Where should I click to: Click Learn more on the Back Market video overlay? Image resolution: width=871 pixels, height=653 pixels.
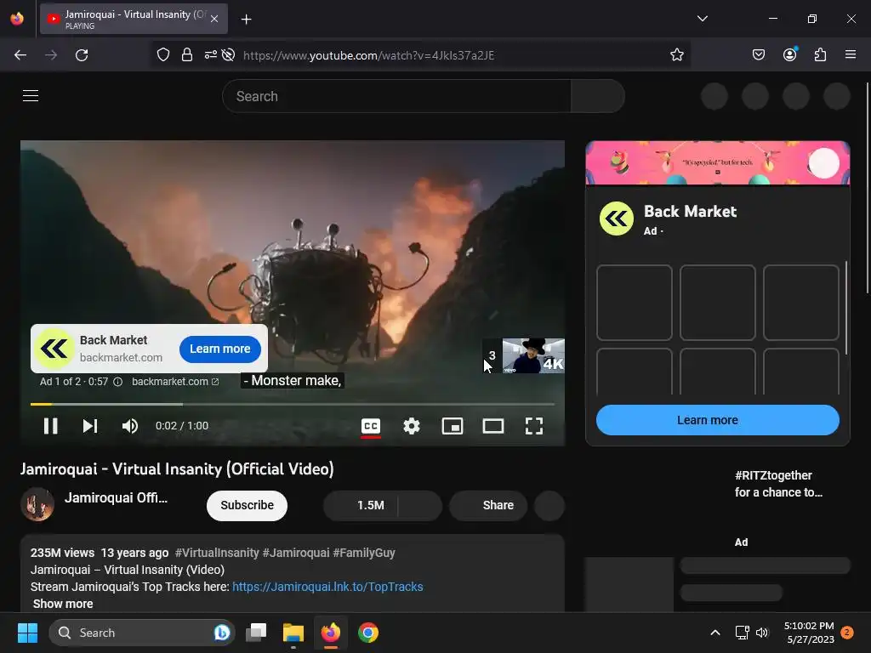pyautogui.click(x=220, y=349)
